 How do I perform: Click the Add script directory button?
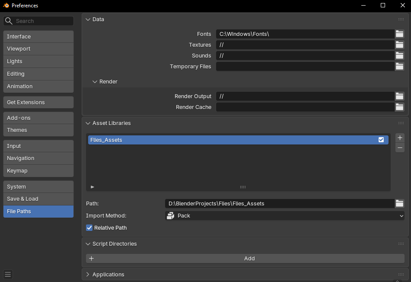(245, 258)
